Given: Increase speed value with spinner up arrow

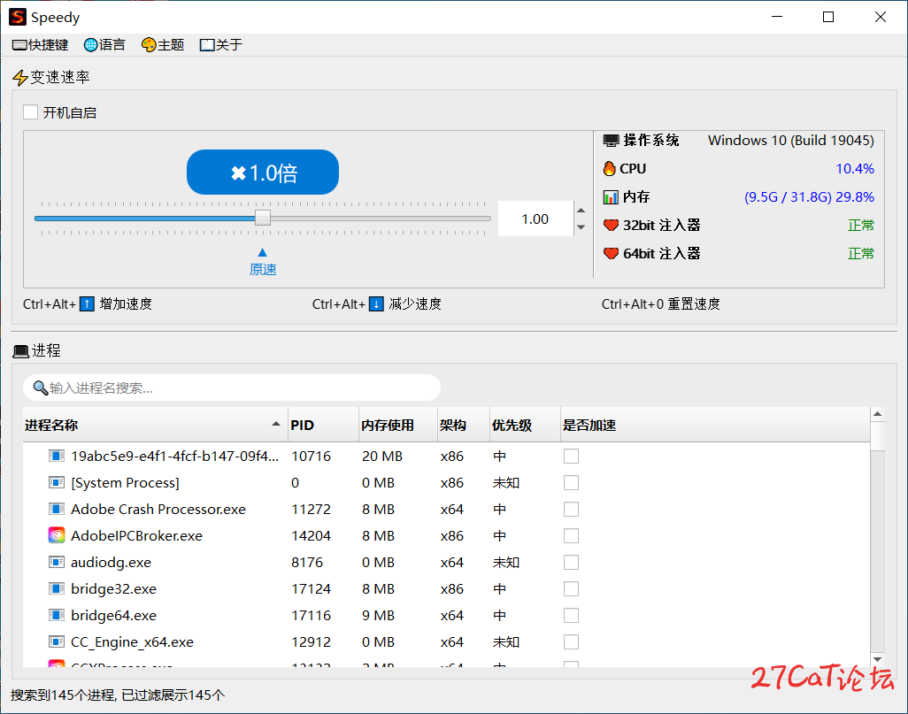Looking at the screenshot, I should click(x=581, y=211).
